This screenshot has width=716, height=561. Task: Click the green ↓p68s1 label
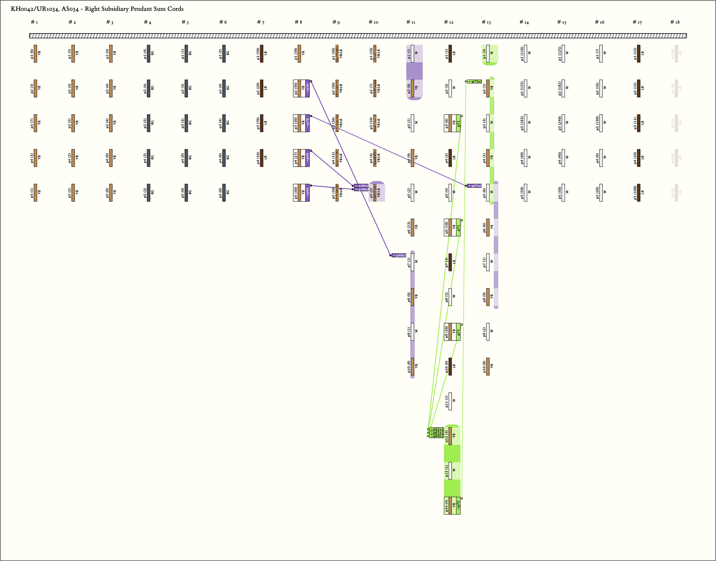437,436
